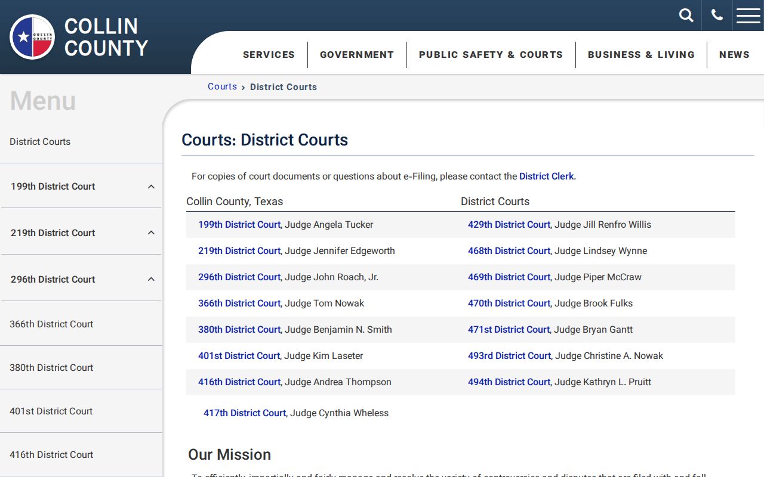Select 366th District Court in sidebar menu
764x477 pixels.
(51, 324)
